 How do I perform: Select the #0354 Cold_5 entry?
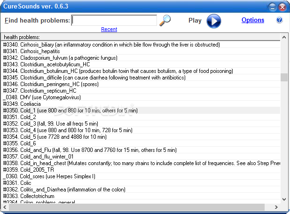click(141, 137)
